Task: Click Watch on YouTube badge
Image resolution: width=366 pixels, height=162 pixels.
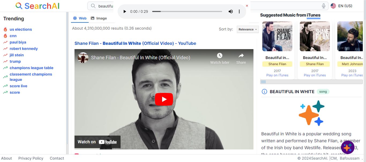Action: 98,142
